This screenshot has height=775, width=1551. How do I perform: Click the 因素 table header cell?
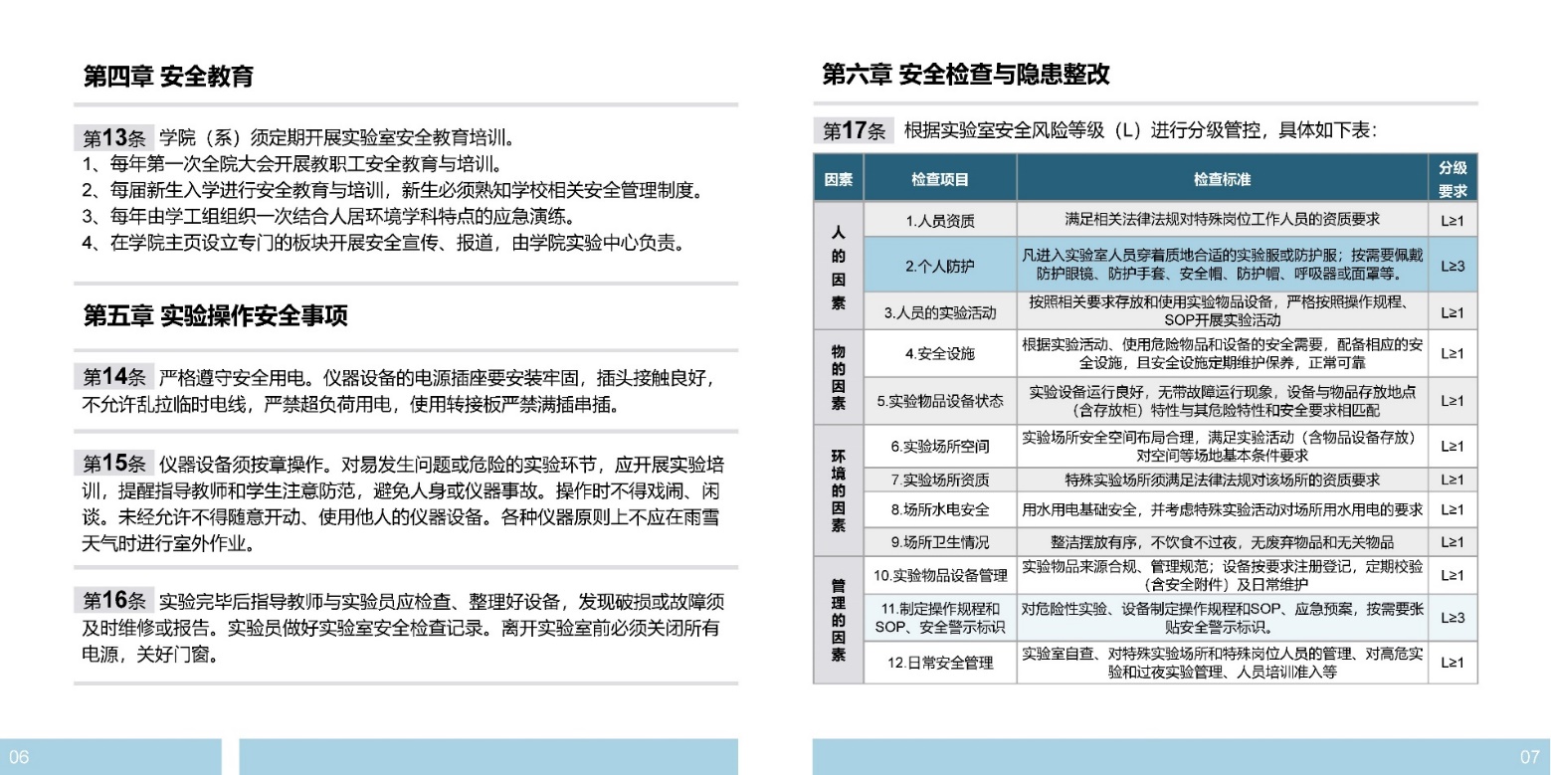tap(838, 179)
